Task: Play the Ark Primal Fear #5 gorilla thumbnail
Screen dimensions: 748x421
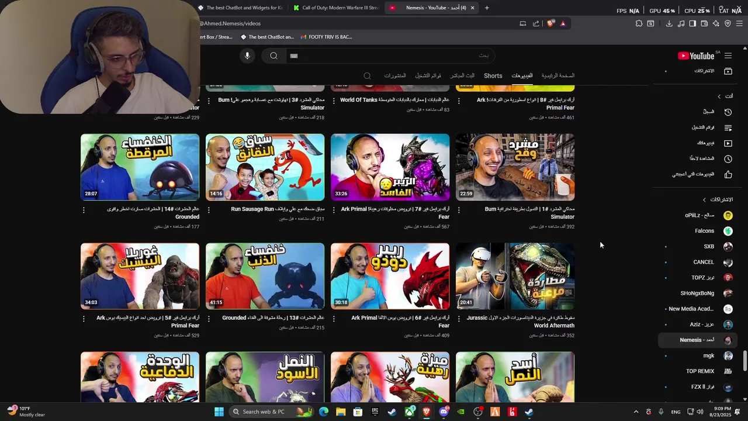Action: click(140, 276)
